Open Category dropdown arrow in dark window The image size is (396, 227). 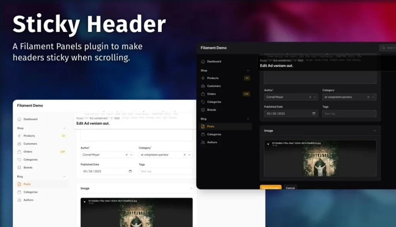(373, 97)
